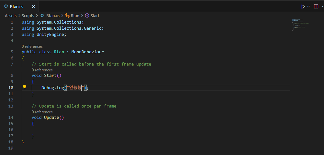Click the closing brace on line 11

tap(33, 94)
